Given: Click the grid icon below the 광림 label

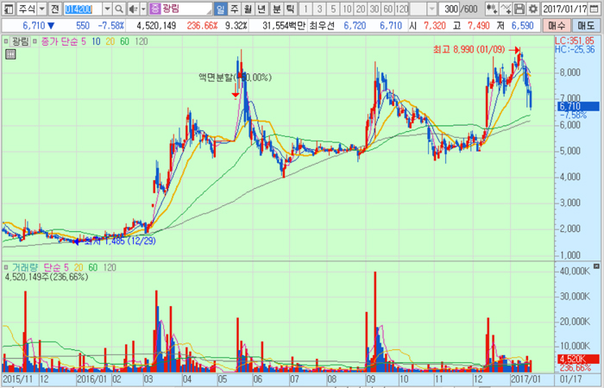Looking at the screenshot, I should [10, 54].
